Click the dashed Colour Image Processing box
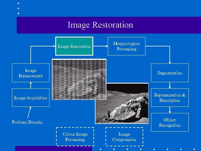The height and width of the screenshot is (151, 201). click(x=75, y=137)
